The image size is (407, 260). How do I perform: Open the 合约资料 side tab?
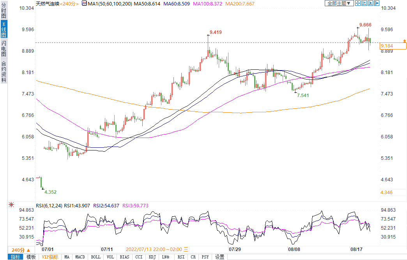coord(4,71)
